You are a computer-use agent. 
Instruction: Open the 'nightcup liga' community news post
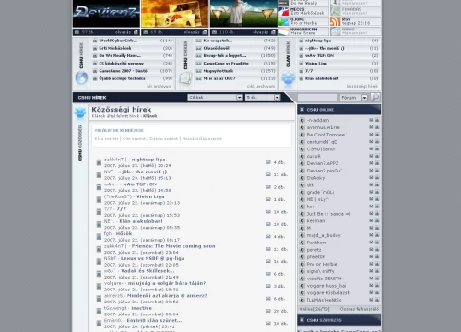coord(148,160)
